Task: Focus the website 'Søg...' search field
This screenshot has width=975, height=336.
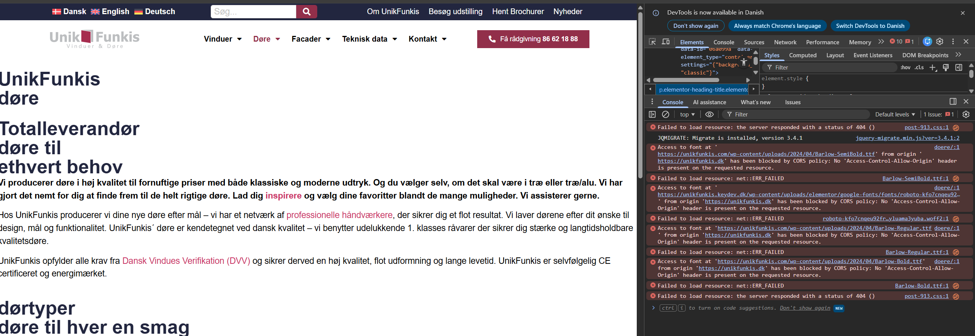Action: click(253, 12)
